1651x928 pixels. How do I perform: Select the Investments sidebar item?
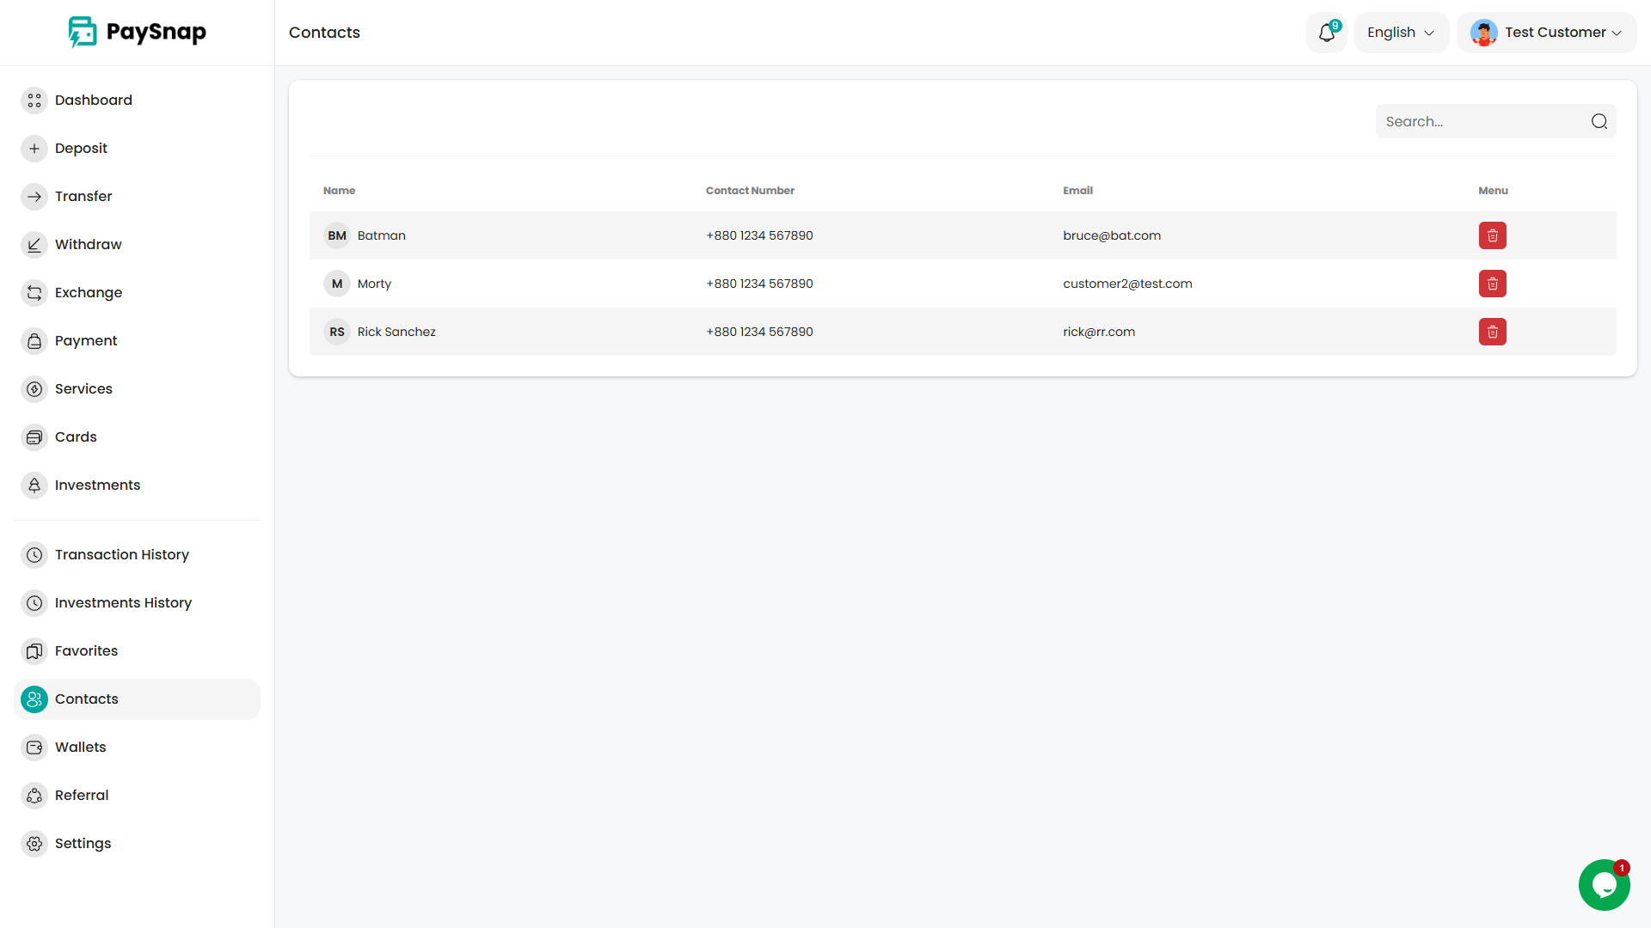[x=97, y=485]
